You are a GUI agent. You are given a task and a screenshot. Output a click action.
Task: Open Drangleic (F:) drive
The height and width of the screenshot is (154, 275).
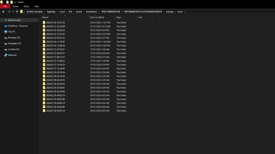tap(15, 44)
